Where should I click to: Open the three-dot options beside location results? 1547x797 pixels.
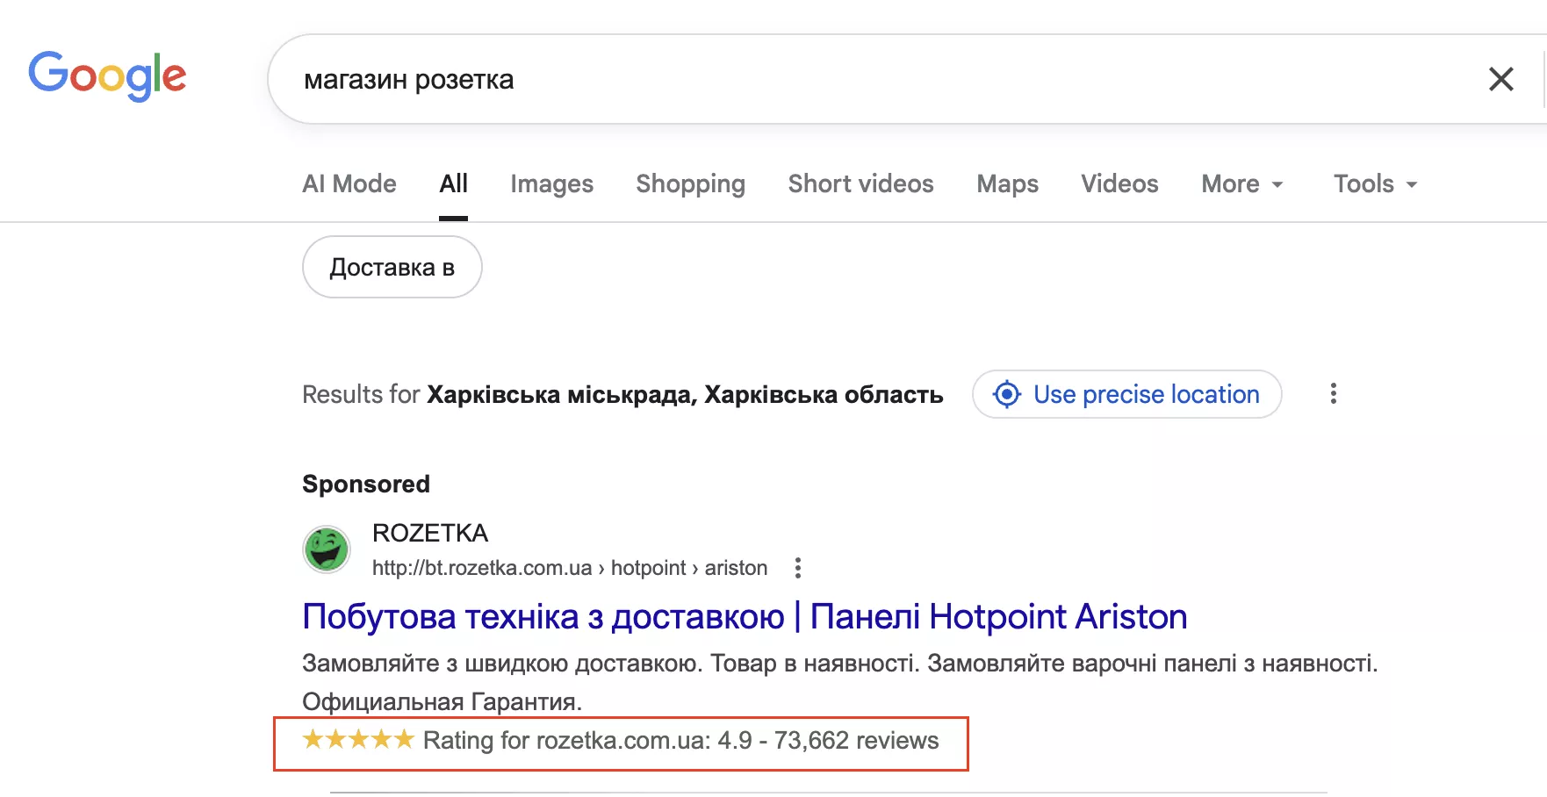click(x=1333, y=394)
